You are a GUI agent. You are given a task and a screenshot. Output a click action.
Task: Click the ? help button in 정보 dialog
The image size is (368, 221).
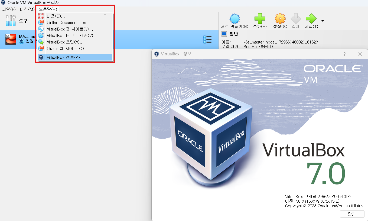click(x=344, y=54)
